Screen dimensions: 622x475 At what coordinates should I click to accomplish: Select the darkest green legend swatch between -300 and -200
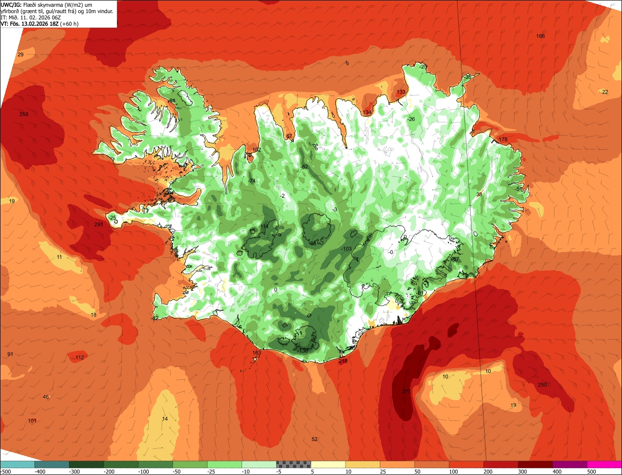click(x=86, y=464)
